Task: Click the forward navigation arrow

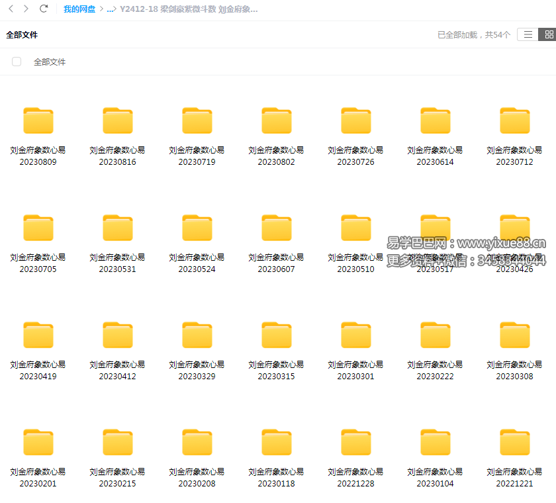Action: point(26,9)
